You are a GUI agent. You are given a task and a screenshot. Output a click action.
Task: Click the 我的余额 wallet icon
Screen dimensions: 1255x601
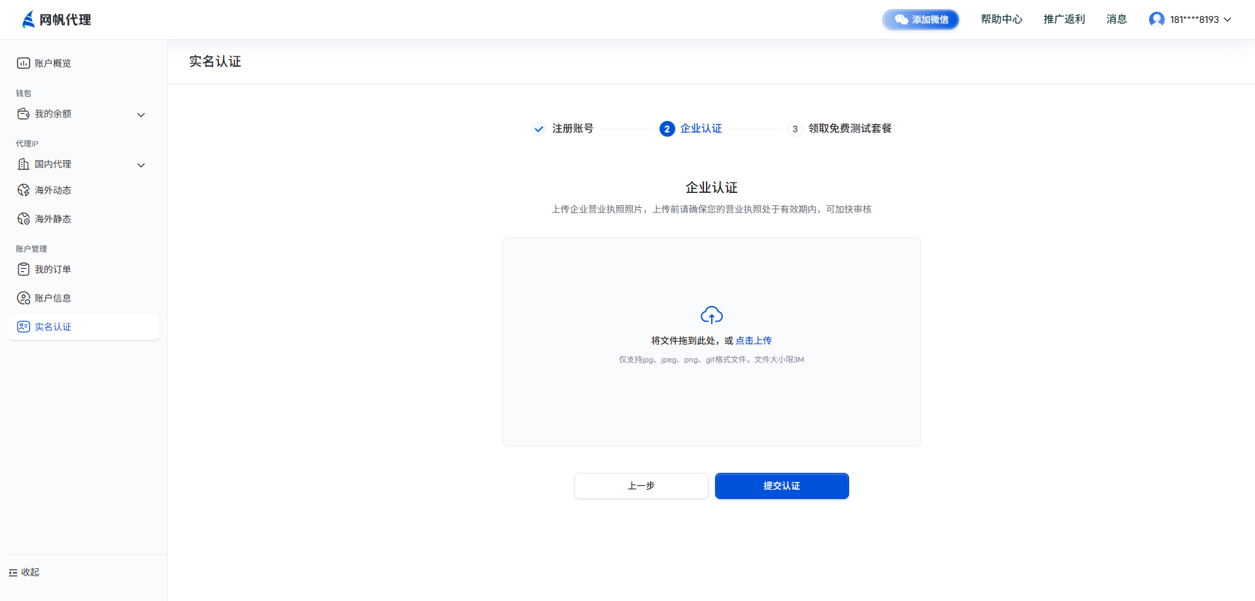tap(24, 114)
